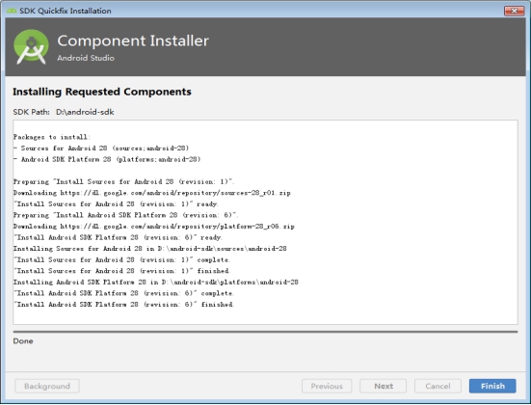Click the Android Studio logo icon

(31, 47)
